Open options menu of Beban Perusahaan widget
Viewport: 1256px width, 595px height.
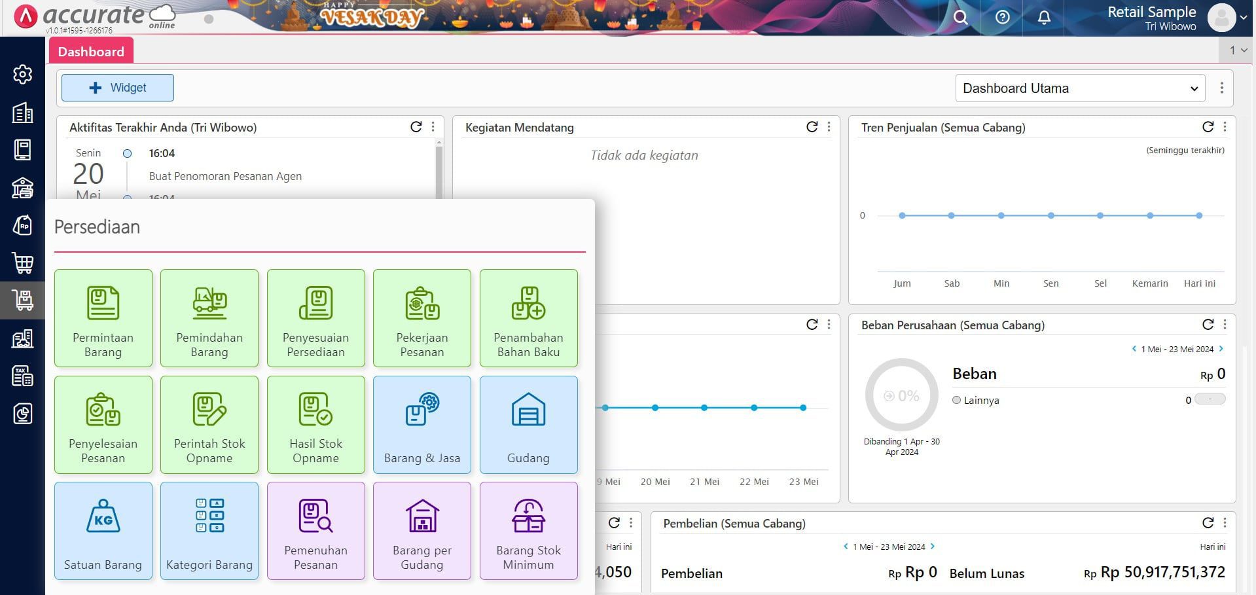pos(1225,324)
